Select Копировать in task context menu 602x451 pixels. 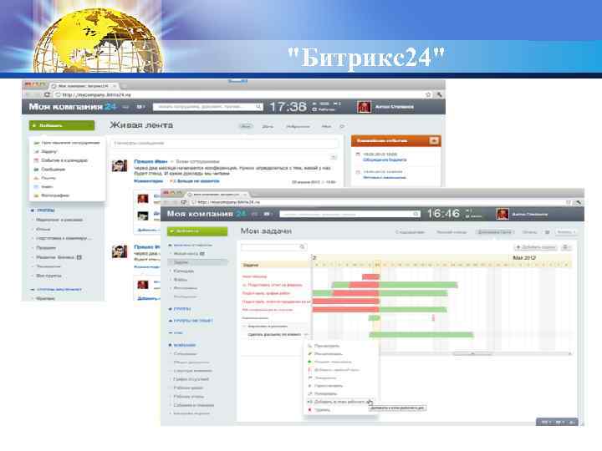click(325, 394)
